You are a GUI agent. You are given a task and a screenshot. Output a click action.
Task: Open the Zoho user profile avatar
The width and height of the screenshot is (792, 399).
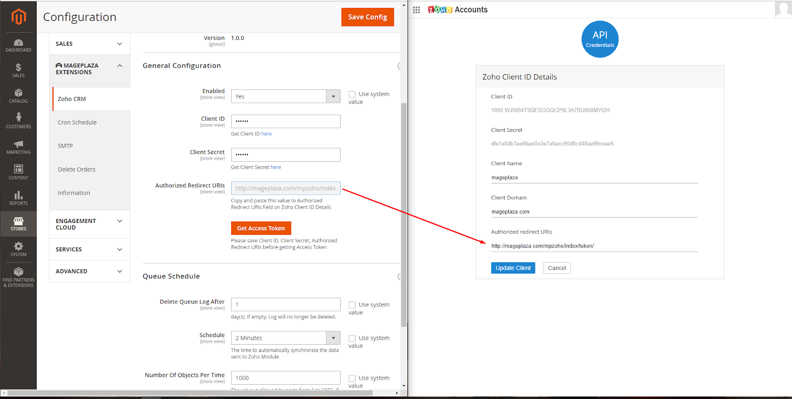tap(783, 9)
